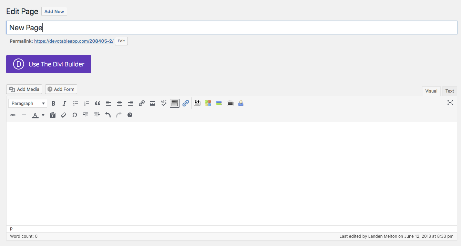The height and width of the screenshot is (246, 461).
Task: Click the Add Media button
Action: [x=24, y=89]
